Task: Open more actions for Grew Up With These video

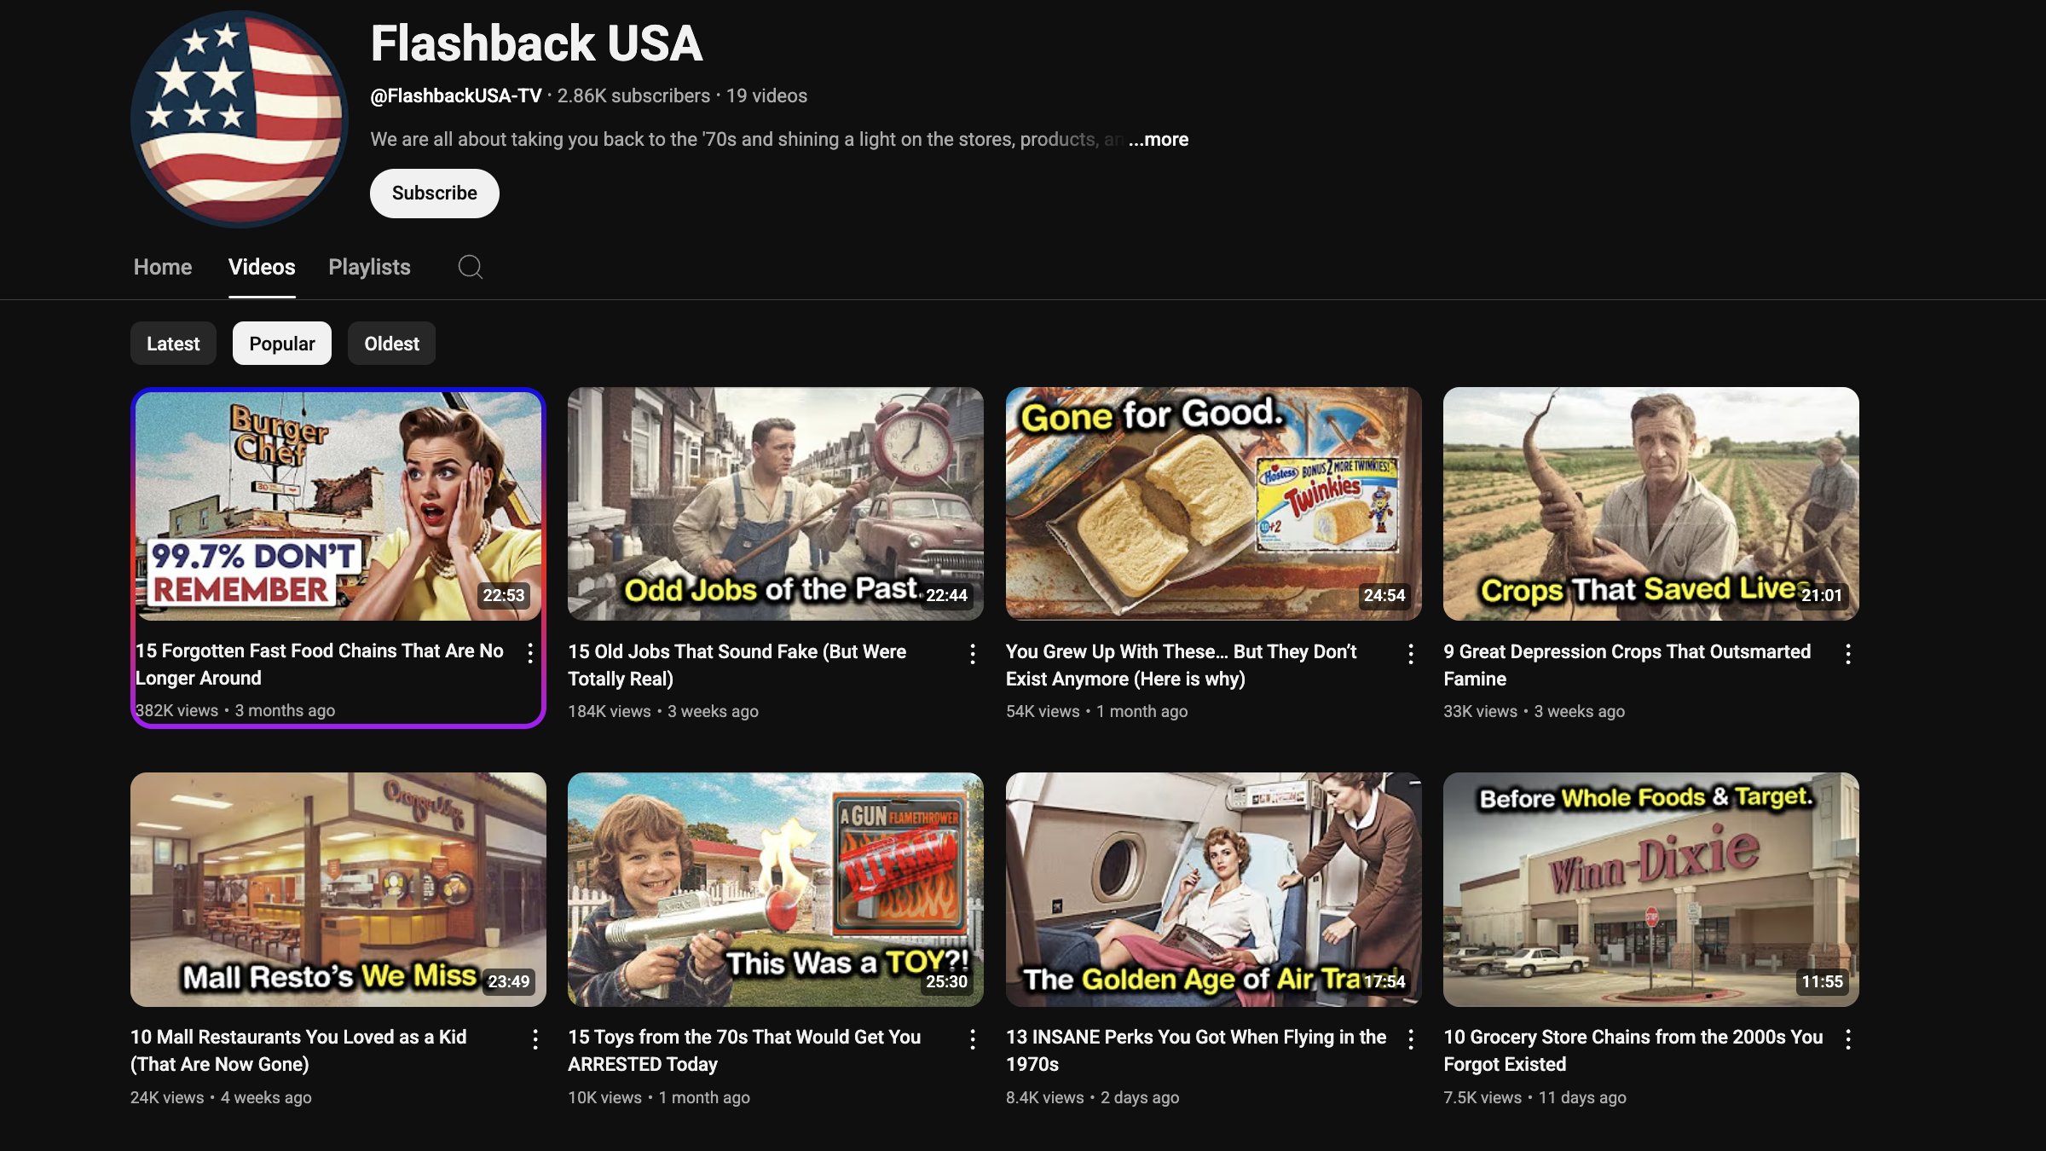Action: coord(1411,654)
